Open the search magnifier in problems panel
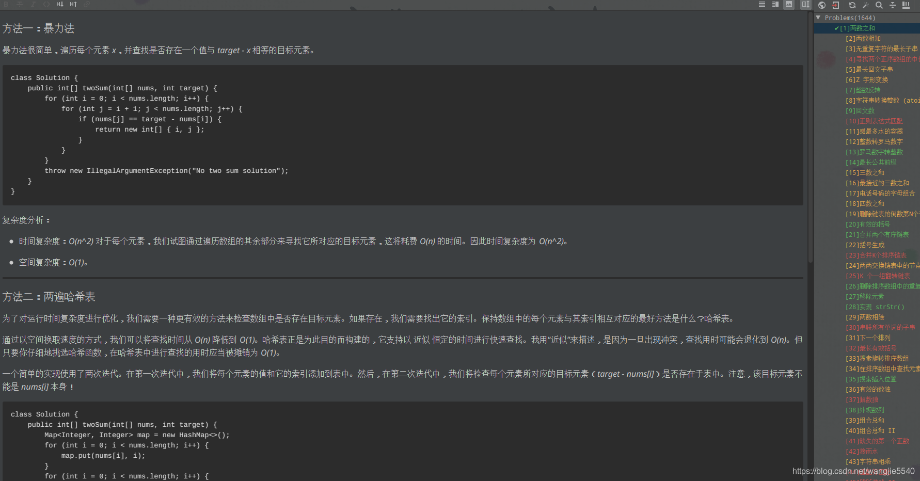Image resolution: width=920 pixels, height=481 pixels. pyautogui.click(x=879, y=5)
